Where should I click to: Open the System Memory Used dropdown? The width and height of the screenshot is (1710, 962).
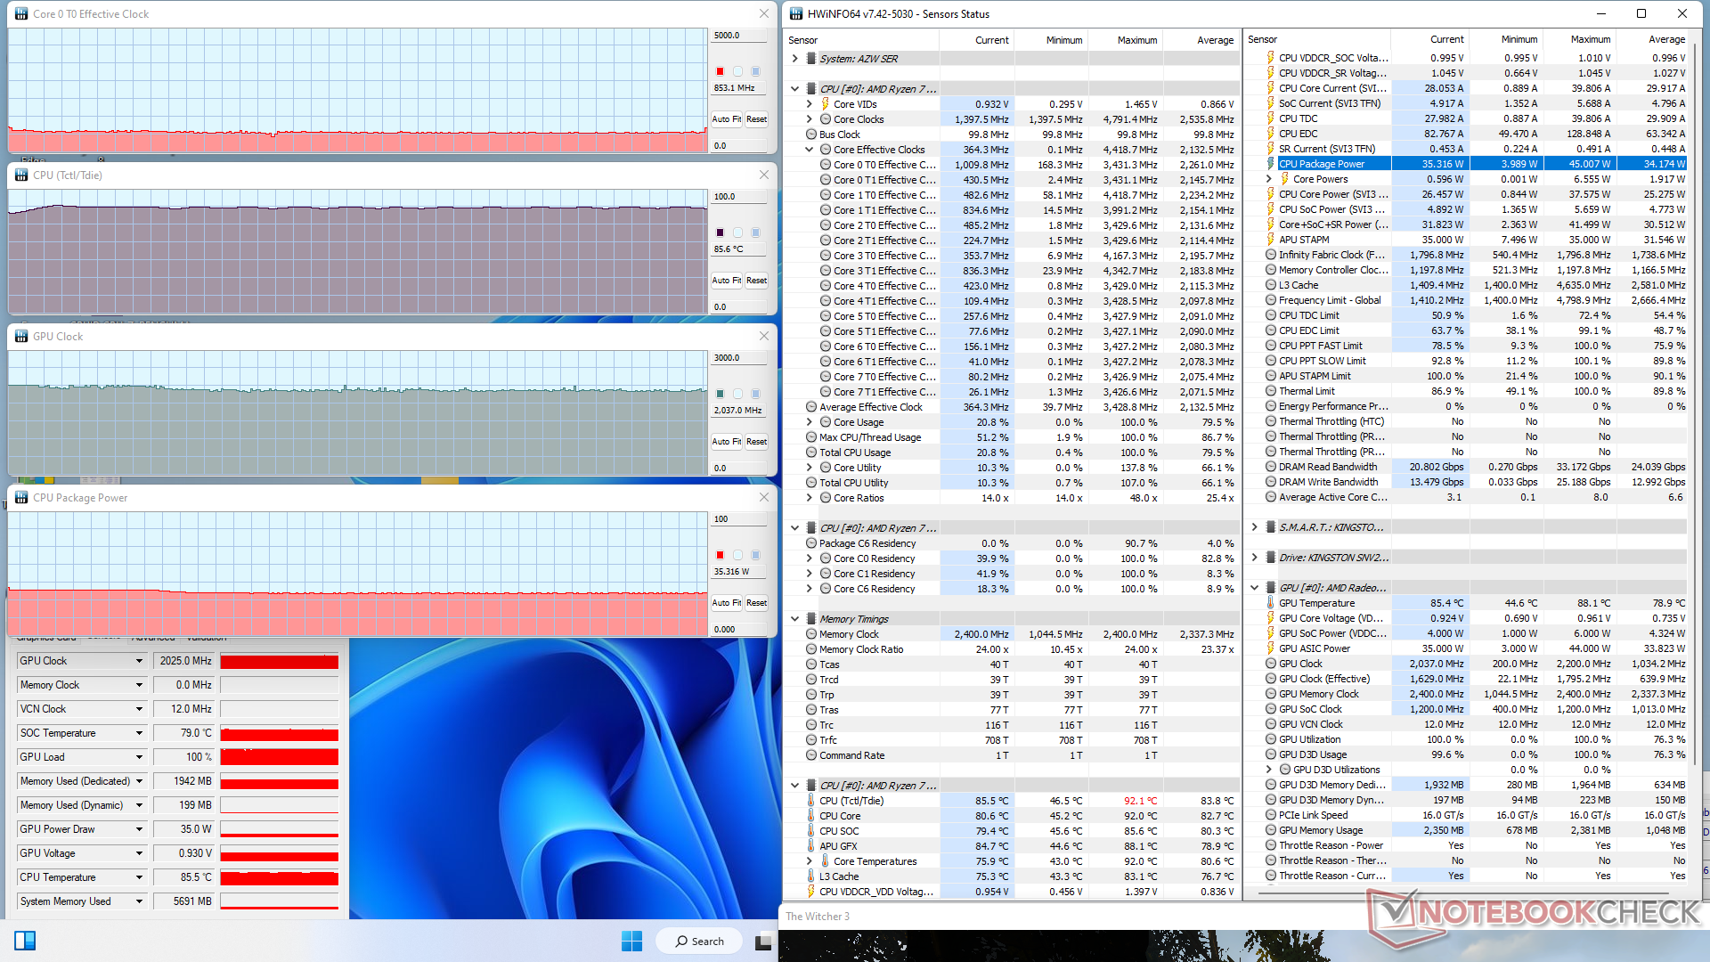pyautogui.click(x=139, y=901)
